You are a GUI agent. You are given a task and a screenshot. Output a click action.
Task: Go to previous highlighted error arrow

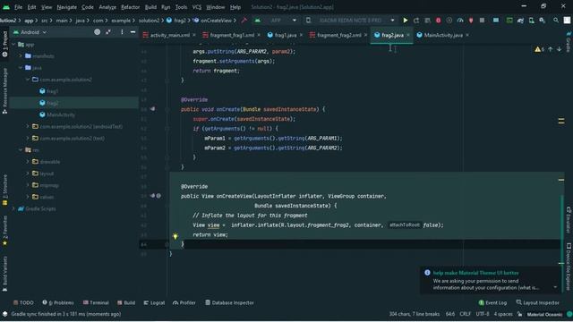[x=551, y=49]
